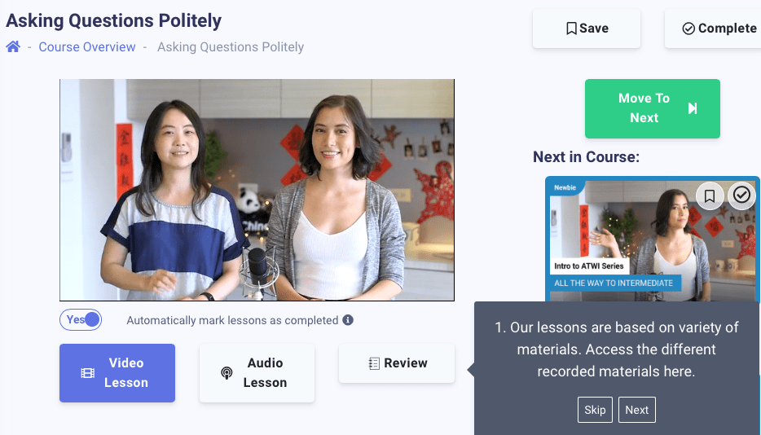Save this lesson with the bookmark button

[x=587, y=29]
